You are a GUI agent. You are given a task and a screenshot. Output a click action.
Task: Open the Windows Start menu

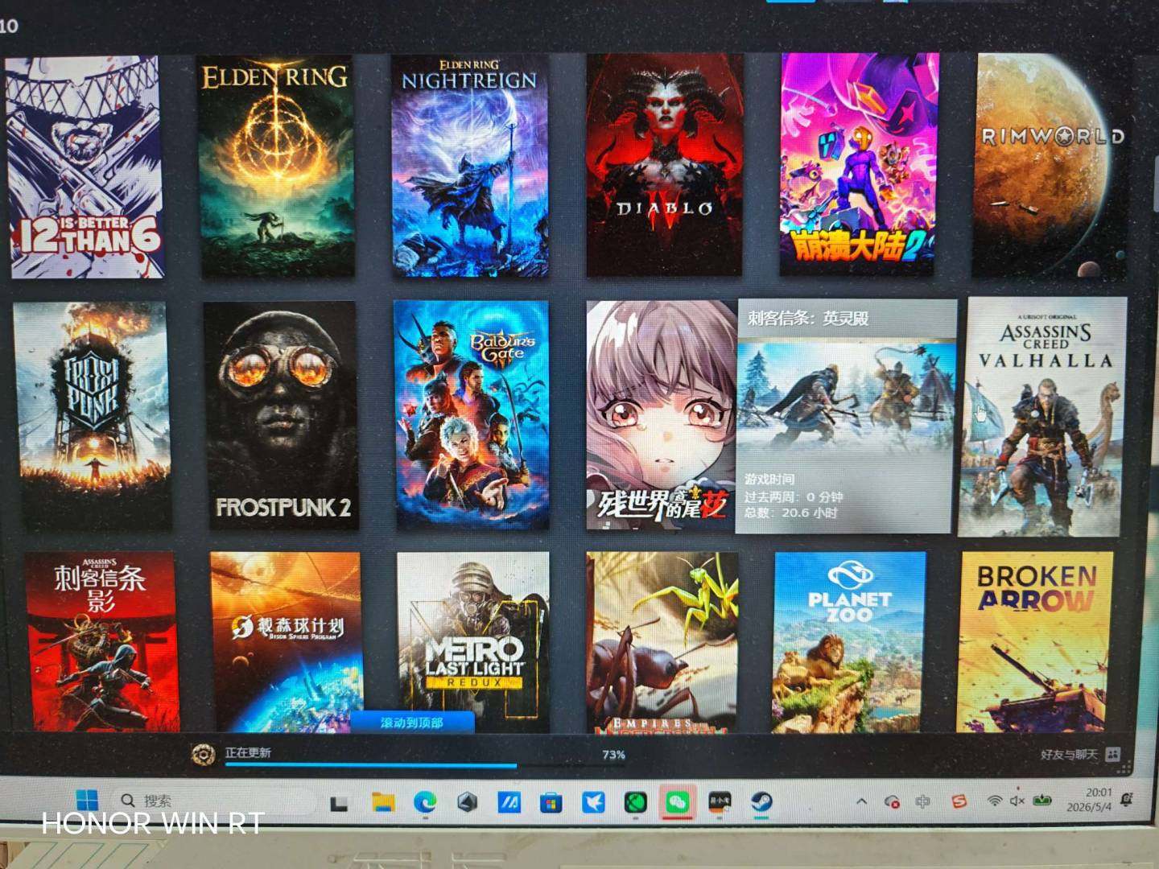87,801
